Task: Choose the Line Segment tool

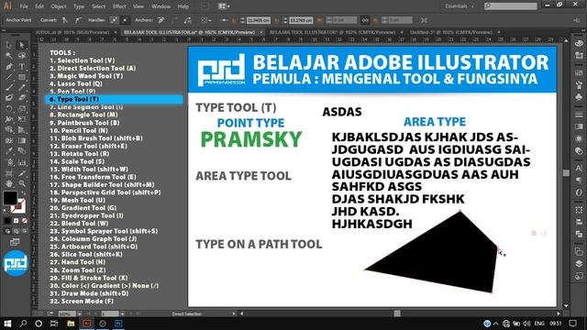Action: click(x=9, y=77)
